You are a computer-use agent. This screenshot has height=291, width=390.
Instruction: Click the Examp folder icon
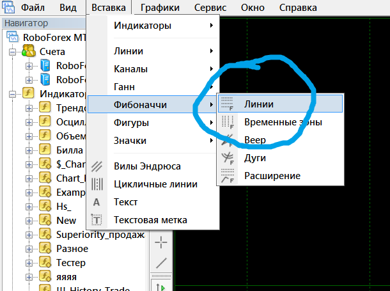click(45, 192)
